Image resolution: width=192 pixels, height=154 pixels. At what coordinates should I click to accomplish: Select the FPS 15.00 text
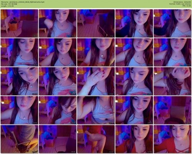(x=187, y=6)
